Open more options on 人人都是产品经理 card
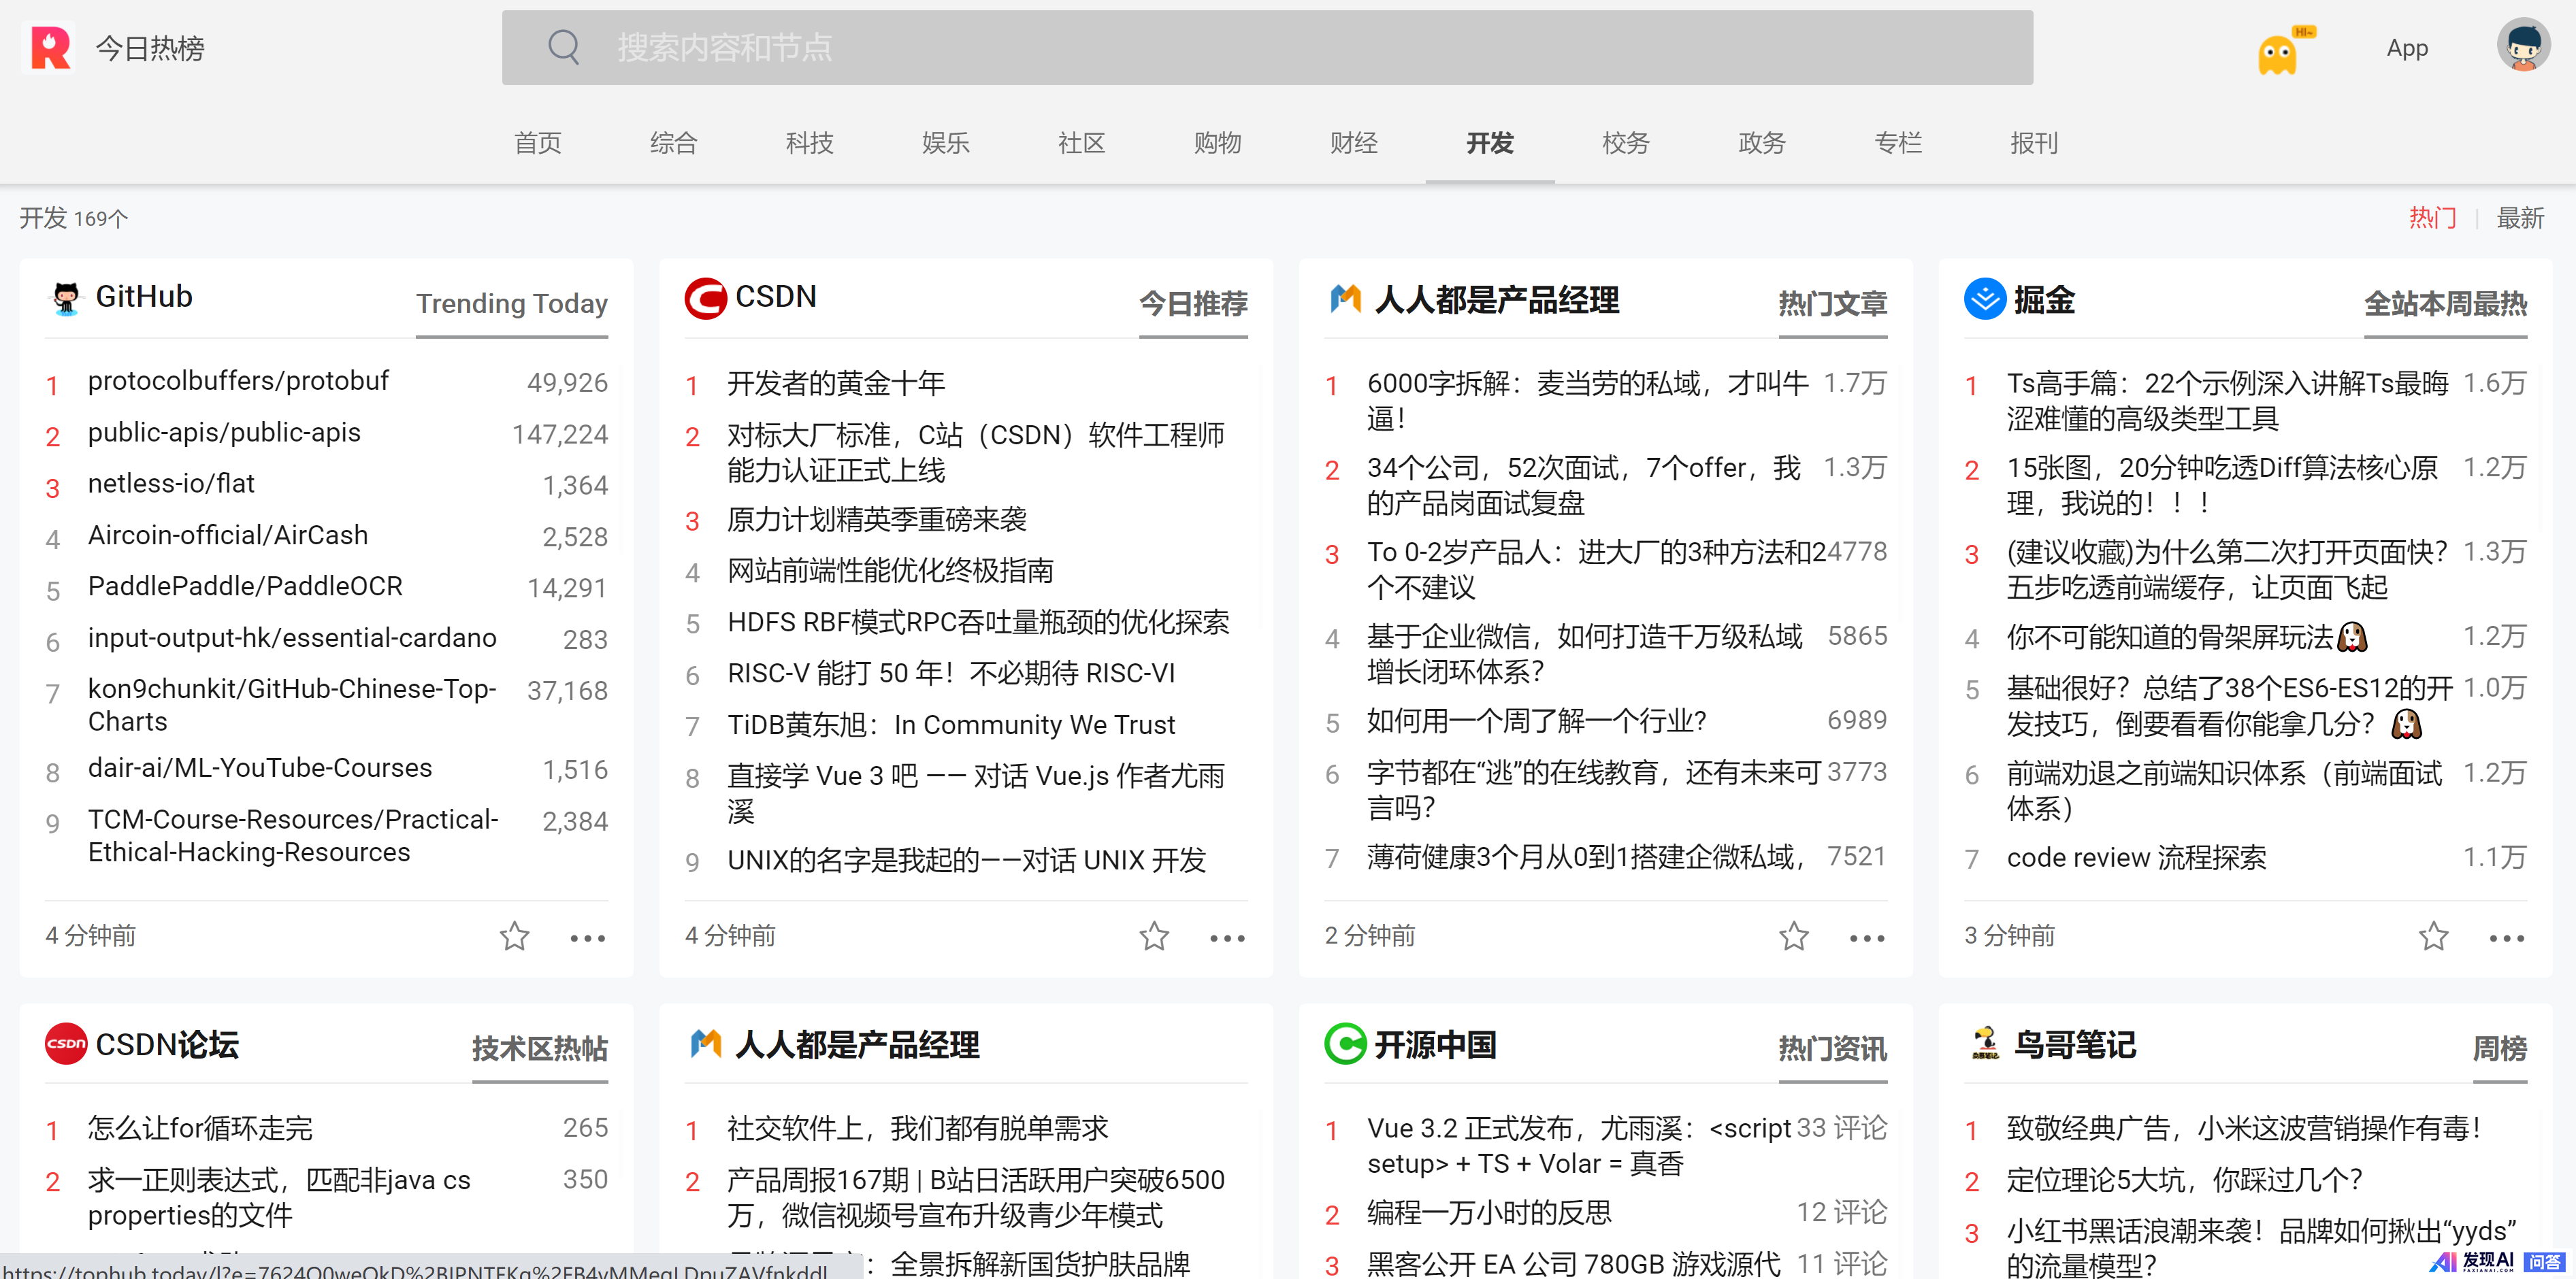 [x=1867, y=938]
